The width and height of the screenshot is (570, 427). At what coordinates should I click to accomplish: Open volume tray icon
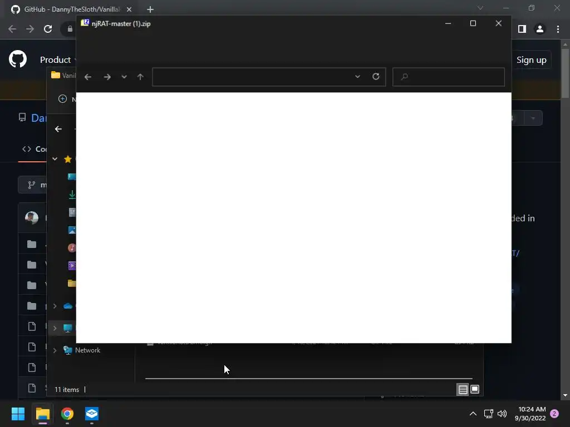(x=502, y=414)
